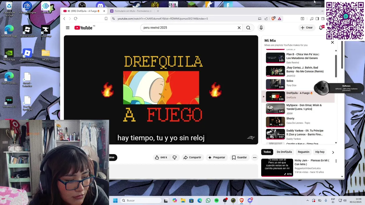Play MySpace - Don Omar, Wisin & Yandel
This screenshot has width=365, height=205.
pos(298,108)
